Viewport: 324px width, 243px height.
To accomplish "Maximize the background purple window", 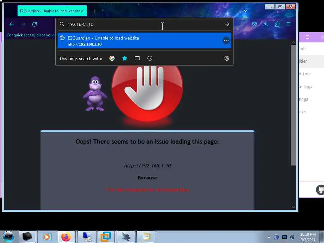I will point(308,37).
